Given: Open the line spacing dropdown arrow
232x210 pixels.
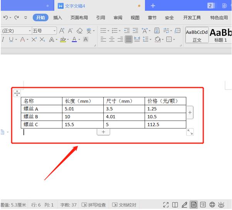Looking at the screenshot, I should pyautogui.click(x=150, y=39).
